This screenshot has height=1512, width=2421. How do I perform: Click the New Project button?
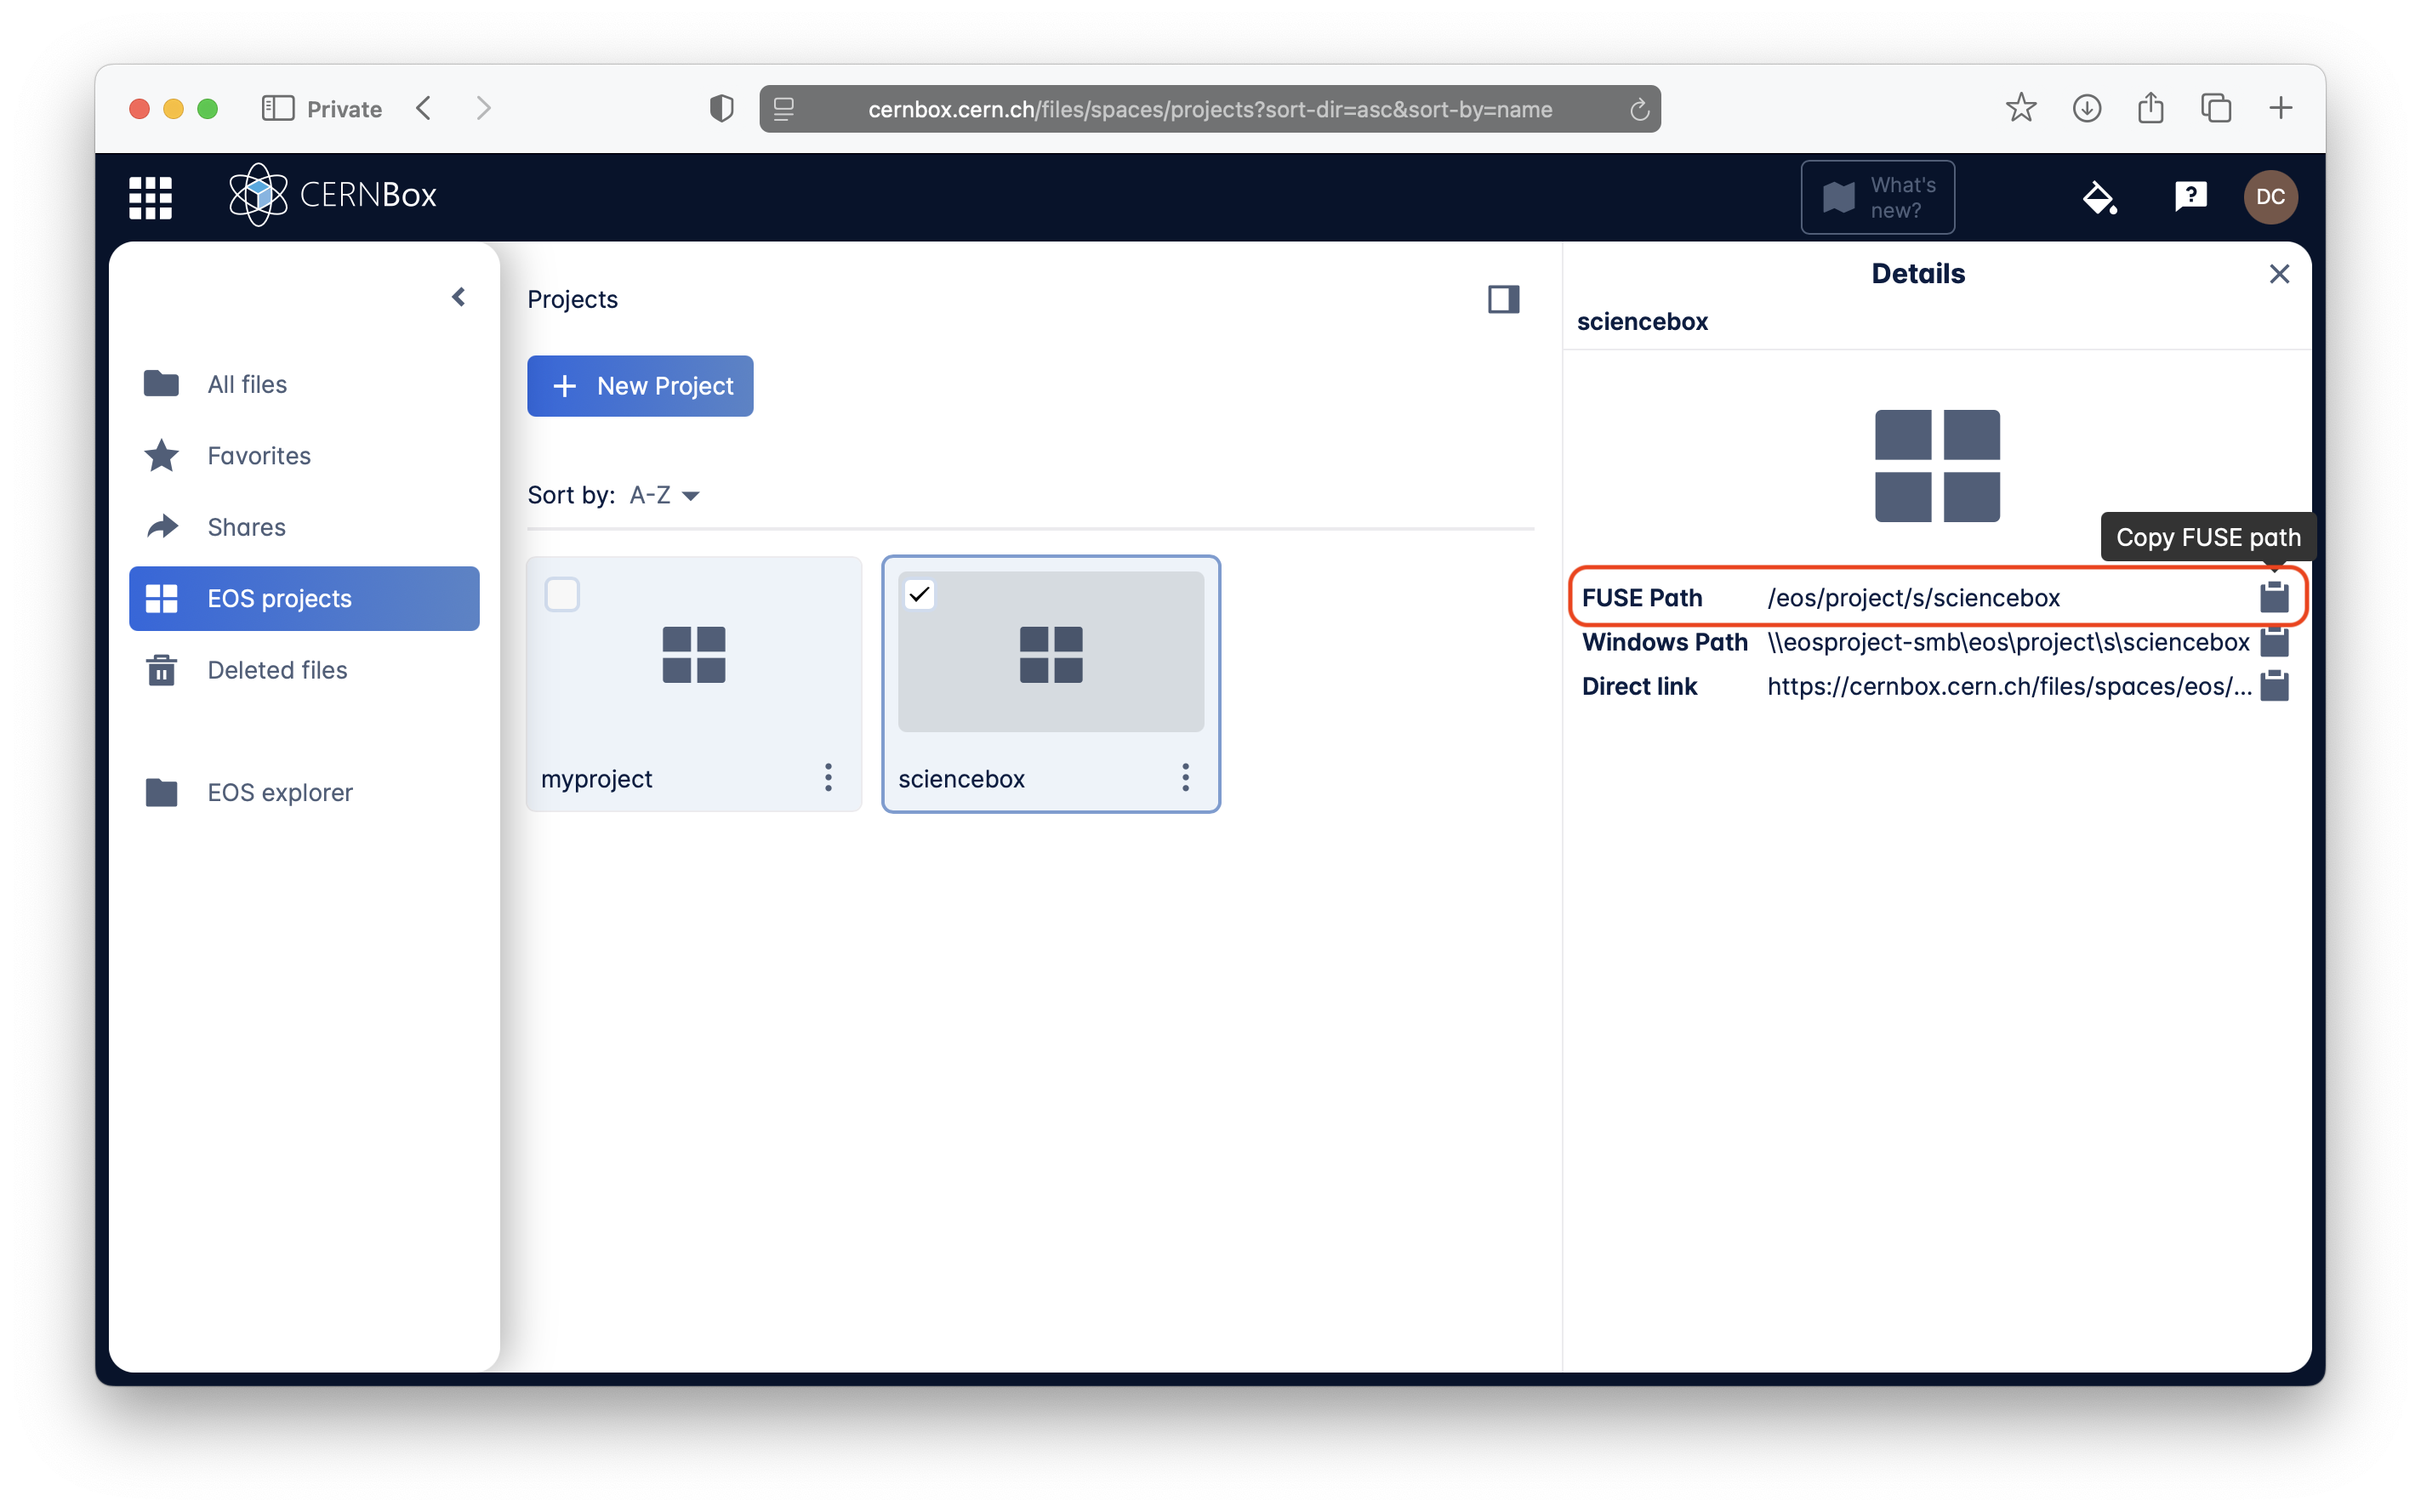pos(640,386)
